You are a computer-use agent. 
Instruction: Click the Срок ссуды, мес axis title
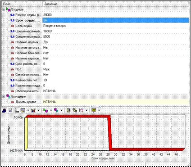103,158
